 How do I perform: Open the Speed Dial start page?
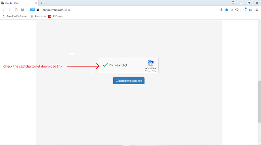[23, 10]
